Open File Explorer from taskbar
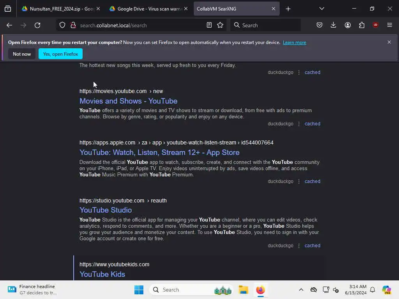The width and height of the screenshot is (399, 299). [x=243, y=290]
